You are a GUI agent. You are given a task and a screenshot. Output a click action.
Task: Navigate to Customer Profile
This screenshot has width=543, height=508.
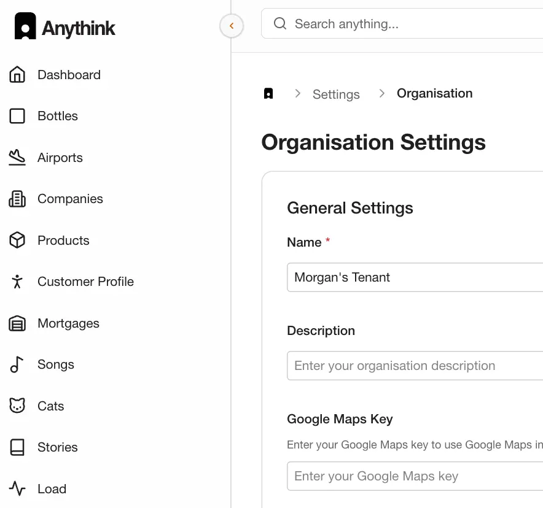pos(85,282)
